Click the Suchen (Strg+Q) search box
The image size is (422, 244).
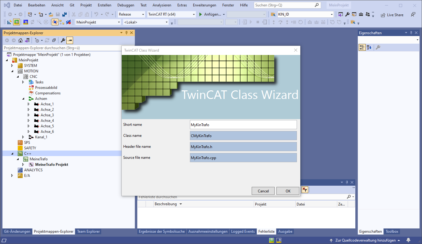[287, 5]
